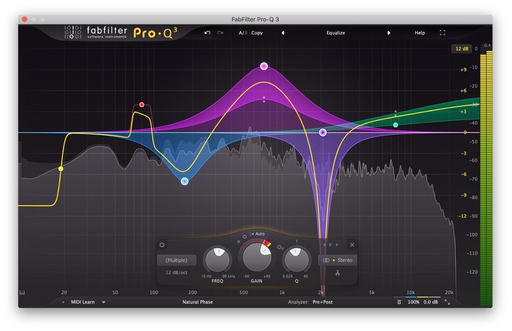Click the GAIN knob
Image resolution: width=512 pixels, height=331 pixels.
click(x=256, y=257)
